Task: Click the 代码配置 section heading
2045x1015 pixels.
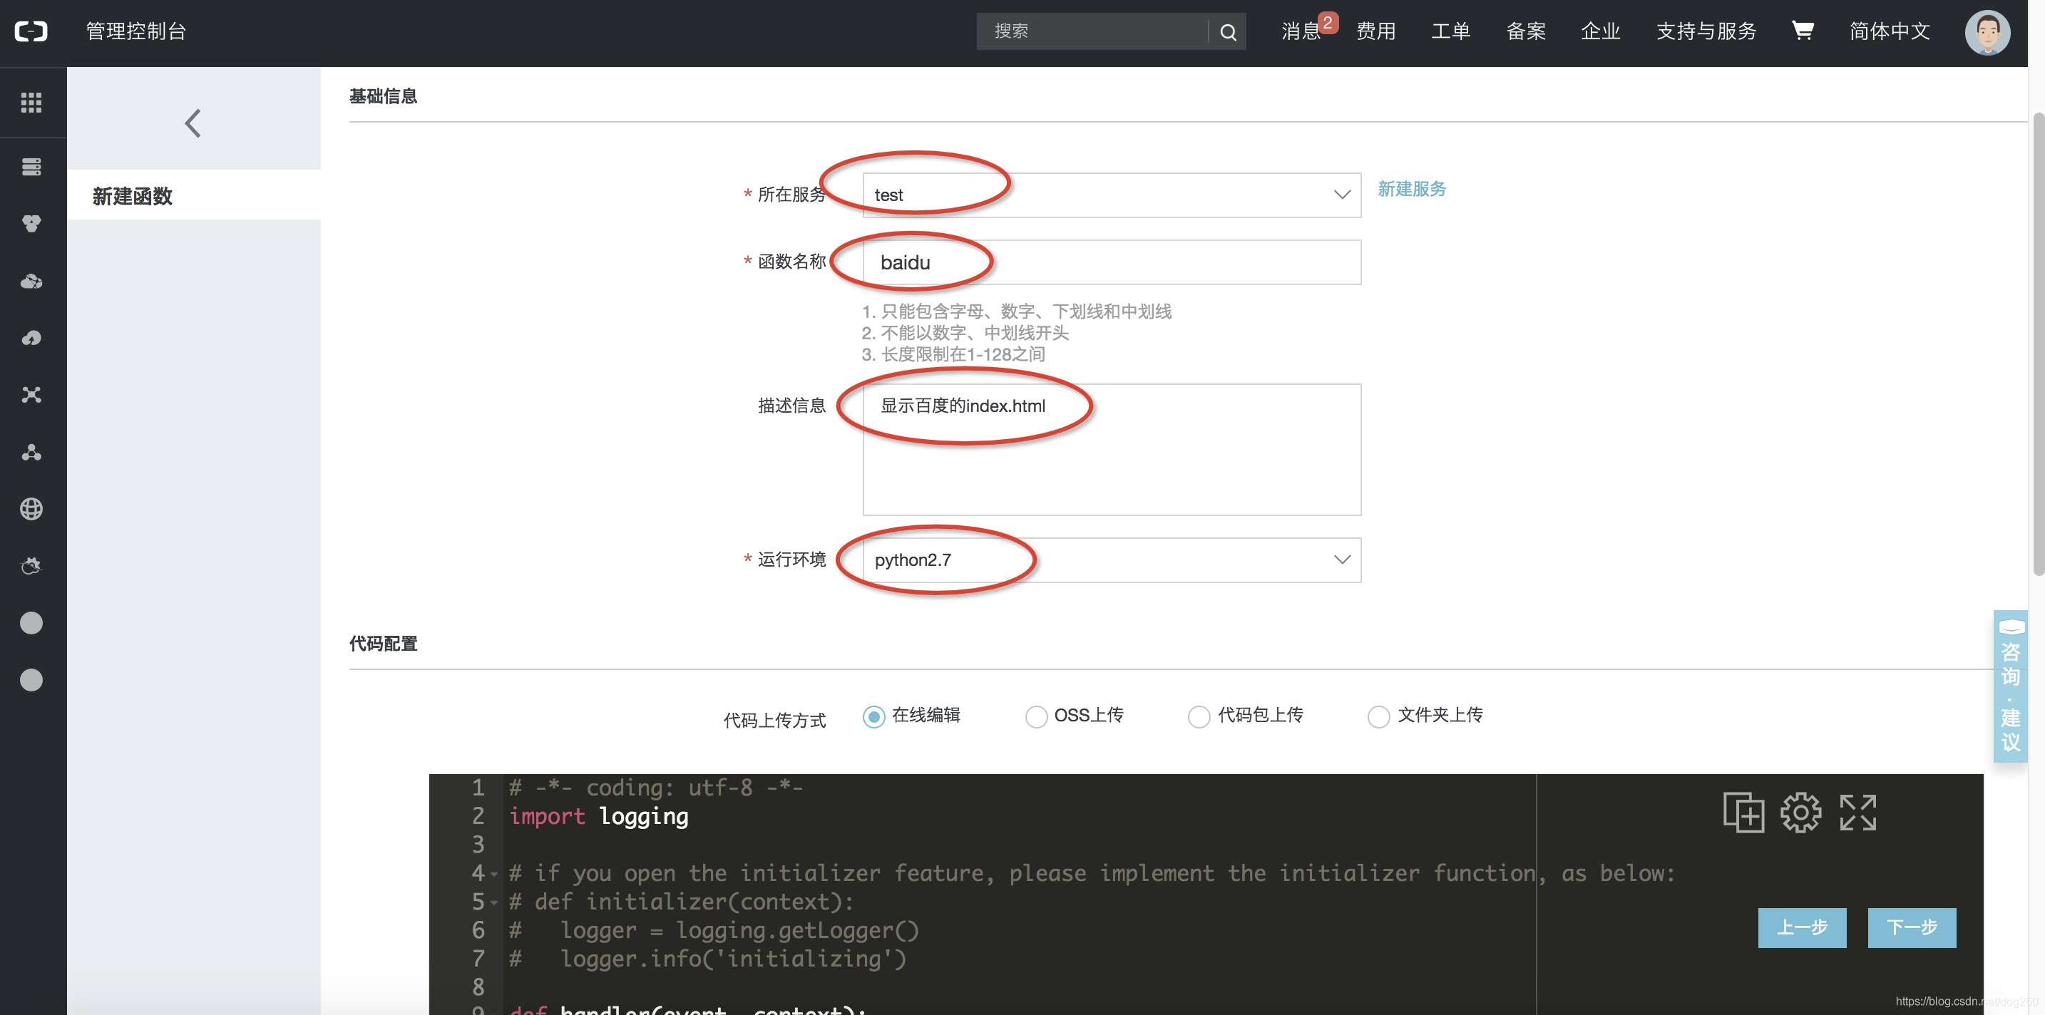Action: [383, 643]
